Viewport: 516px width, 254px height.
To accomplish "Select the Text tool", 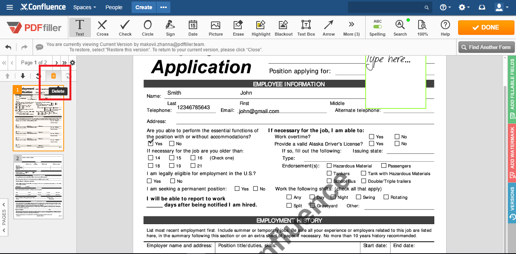I will click(80, 27).
